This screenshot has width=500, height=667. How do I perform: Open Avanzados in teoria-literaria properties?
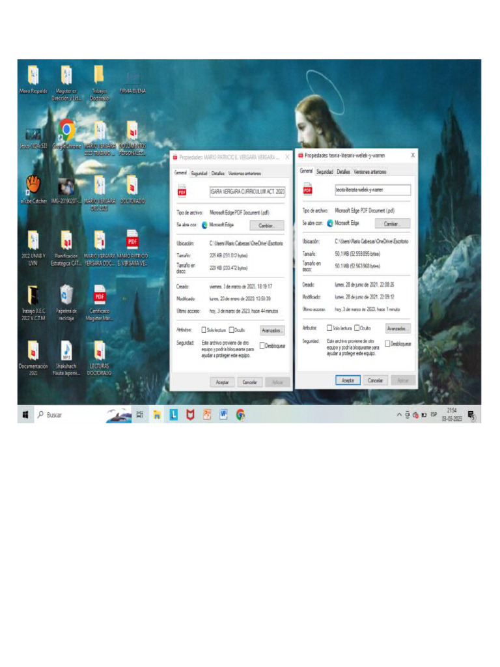pyautogui.click(x=398, y=328)
